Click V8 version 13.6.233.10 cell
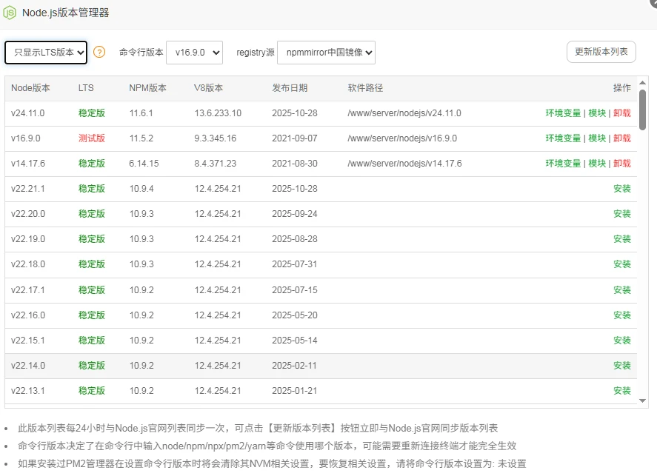This screenshot has width=657, height=476. pyautogui.click(x=218, y=113)
